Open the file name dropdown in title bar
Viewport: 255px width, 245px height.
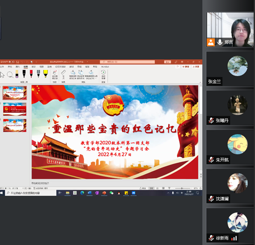click(x=87, y=62)
